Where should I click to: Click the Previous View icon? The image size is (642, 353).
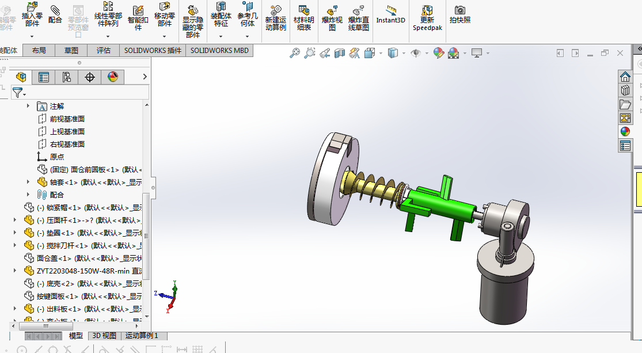(x=325, y=53)
